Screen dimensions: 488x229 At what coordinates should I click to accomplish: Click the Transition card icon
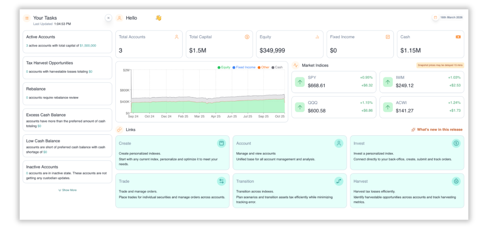(x=339, y=181)
